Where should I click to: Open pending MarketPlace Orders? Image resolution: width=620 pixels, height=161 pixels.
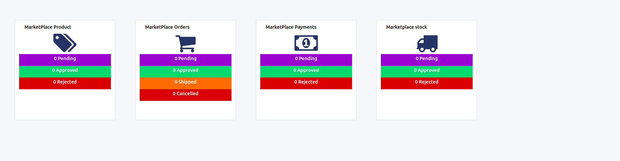coord(186,59)
